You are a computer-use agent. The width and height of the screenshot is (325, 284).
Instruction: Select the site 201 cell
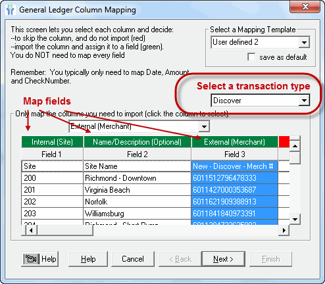click(x=52, y=190)
